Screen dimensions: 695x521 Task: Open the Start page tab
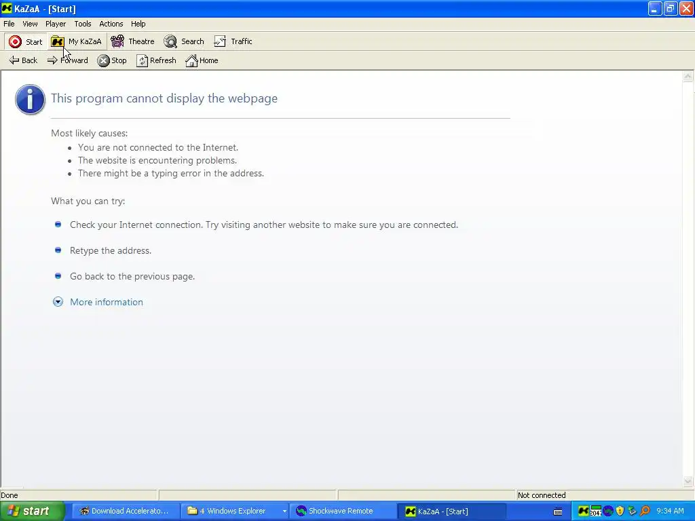(26, 41)
